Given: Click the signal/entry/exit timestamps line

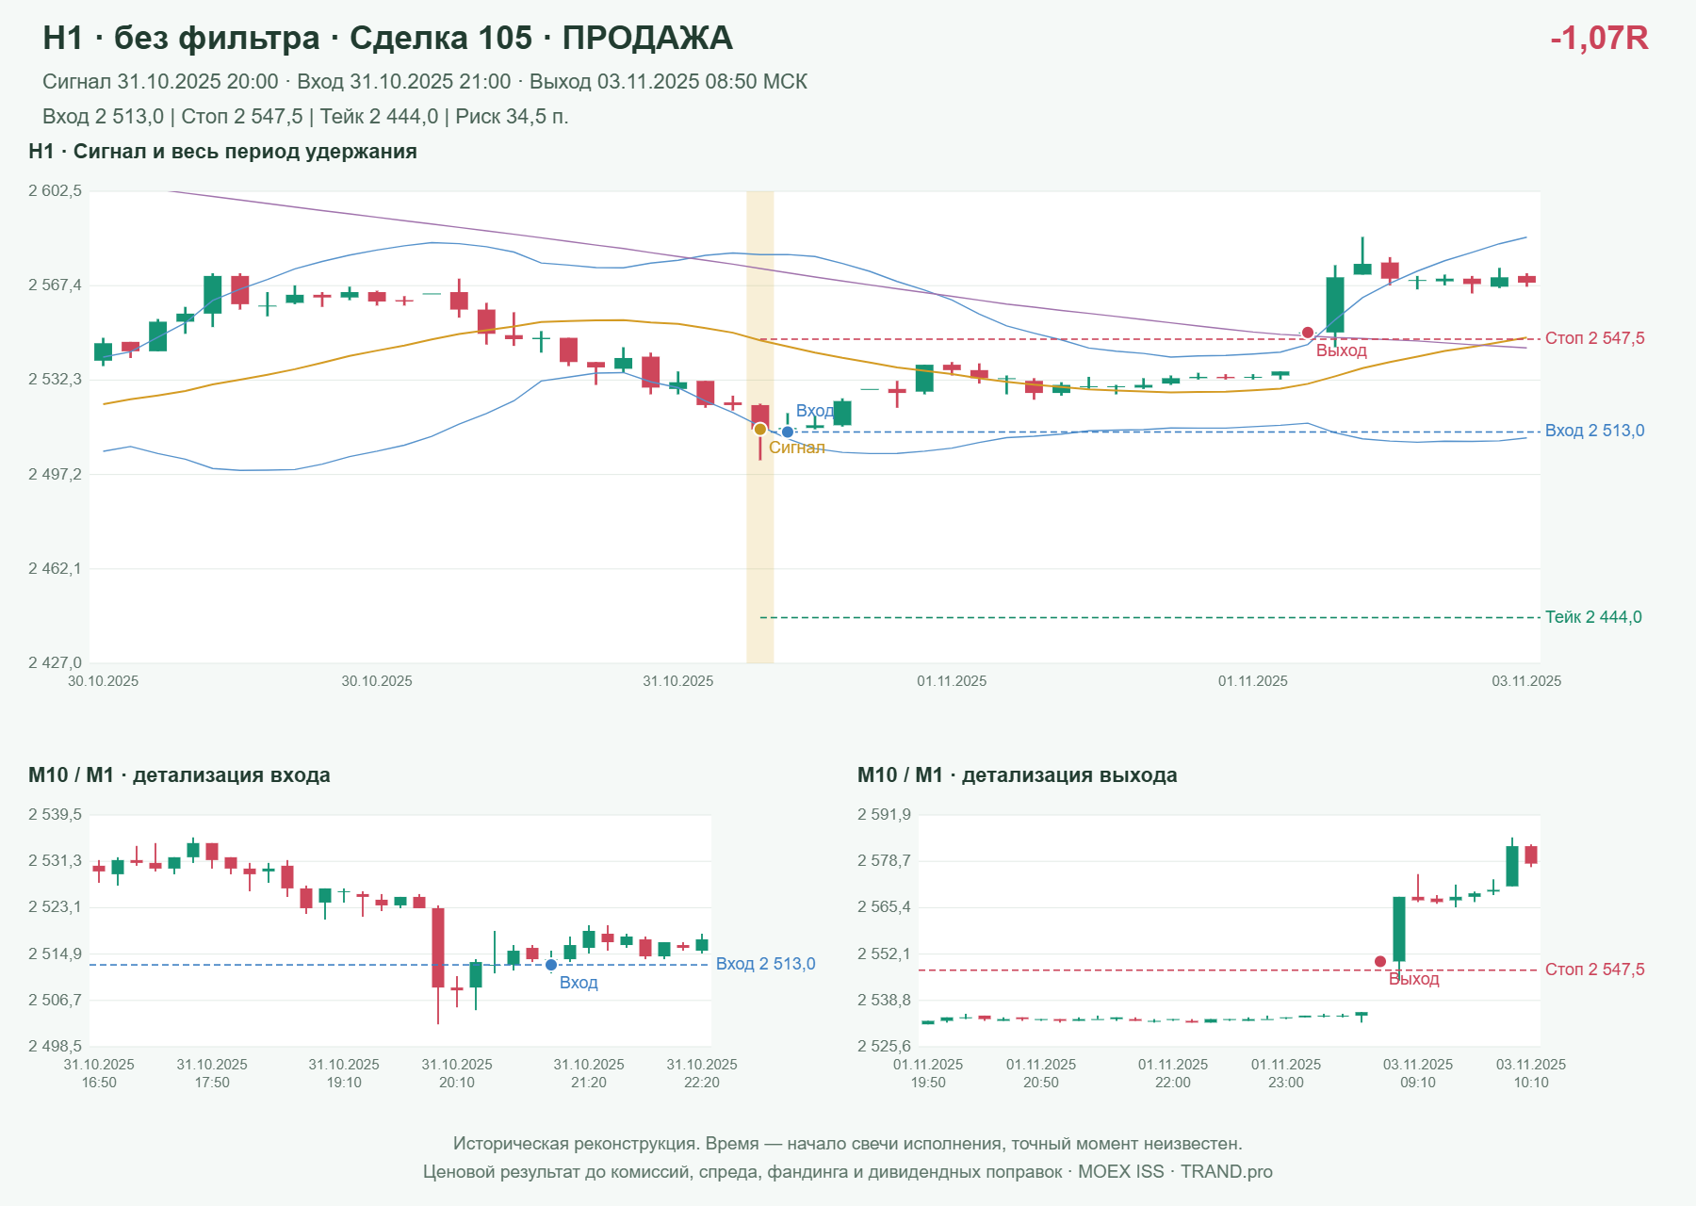Looking at the screenshot, I should 425,82.
